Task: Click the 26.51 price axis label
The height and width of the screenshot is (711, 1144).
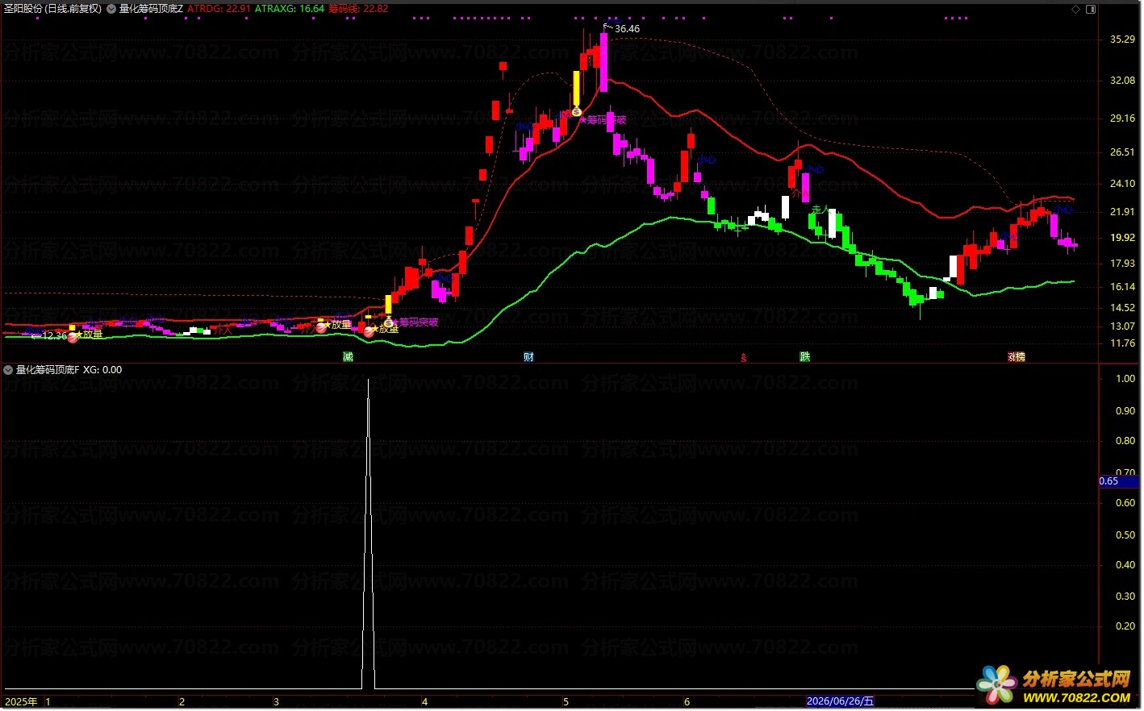Action: click(x=1122, y=152)
